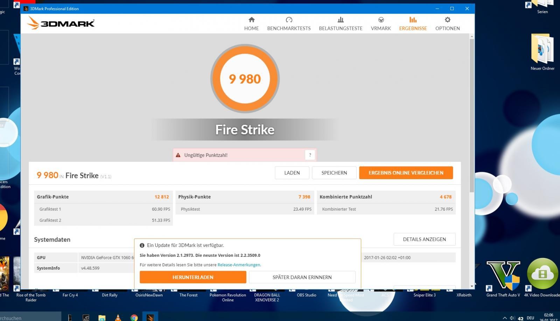Select the XRebirth desktop shortcut

coord(464,295)
